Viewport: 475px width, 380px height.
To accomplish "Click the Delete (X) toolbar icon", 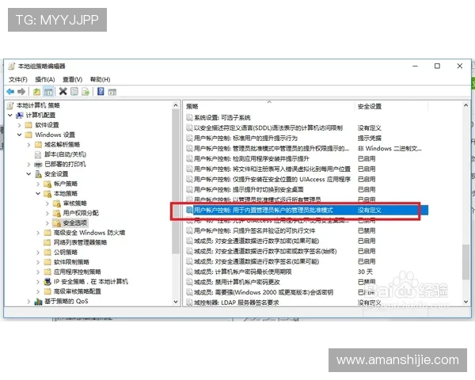I will (63, 91).
